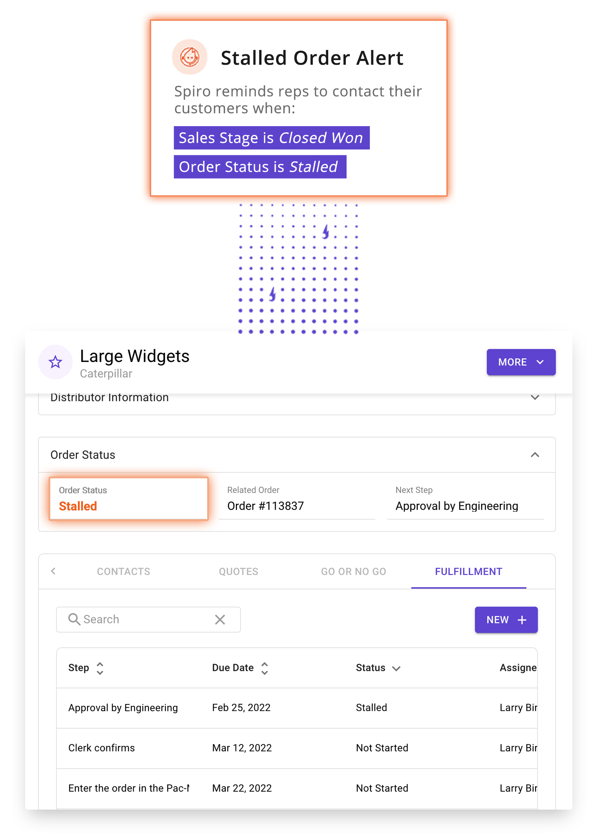This screenshot has height=833, width=599.
Task: Click the star favorite icon beside Large Widgets
Action: point(55,362)
